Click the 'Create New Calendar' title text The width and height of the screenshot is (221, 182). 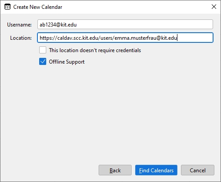tap(38, 7)
